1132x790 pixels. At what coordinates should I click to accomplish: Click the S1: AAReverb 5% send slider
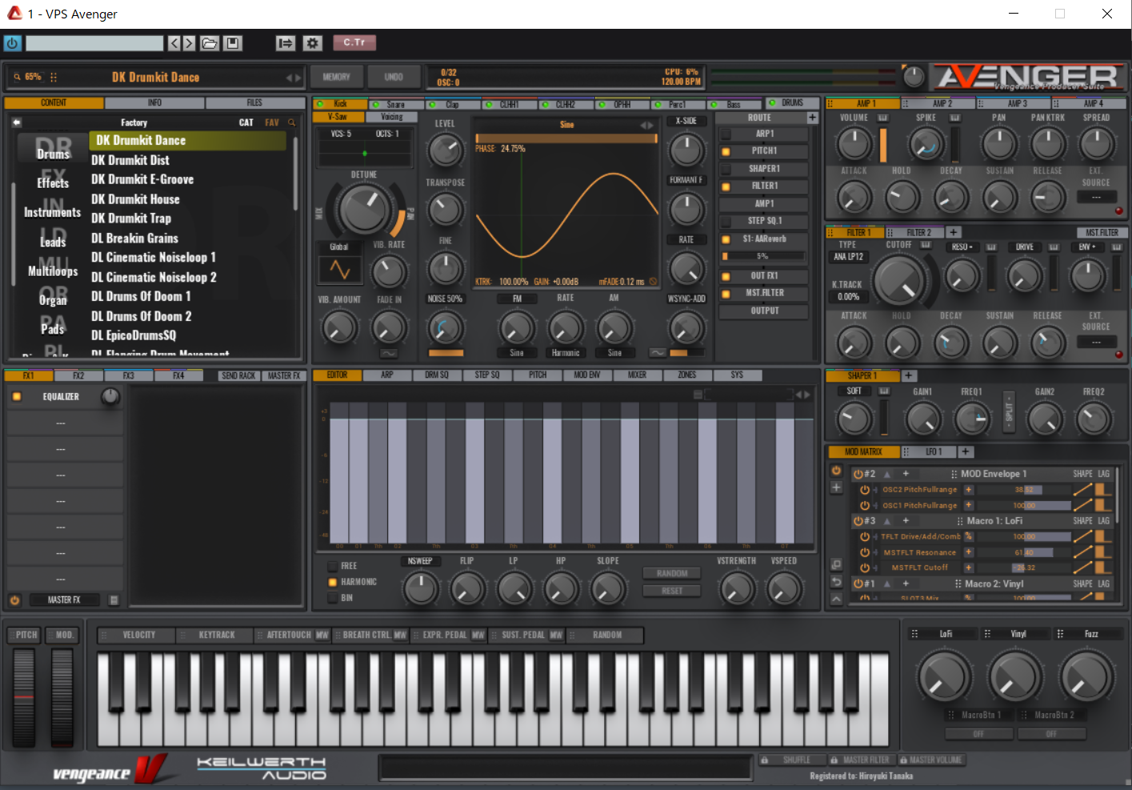[x=762, y=256]
